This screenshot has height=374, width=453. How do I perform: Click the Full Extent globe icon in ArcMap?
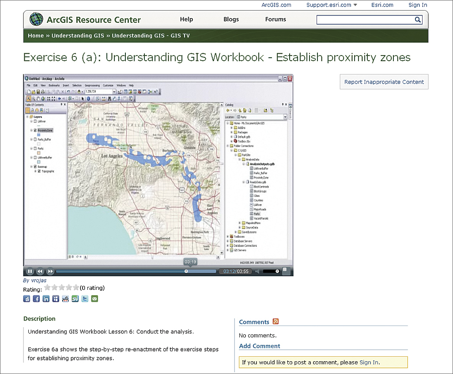[43, 99]
